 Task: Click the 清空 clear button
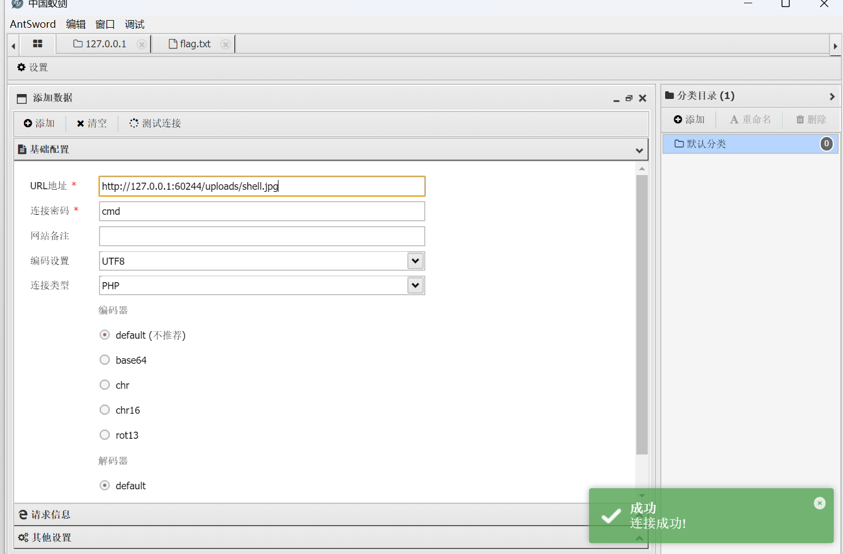tap(92, 123)
